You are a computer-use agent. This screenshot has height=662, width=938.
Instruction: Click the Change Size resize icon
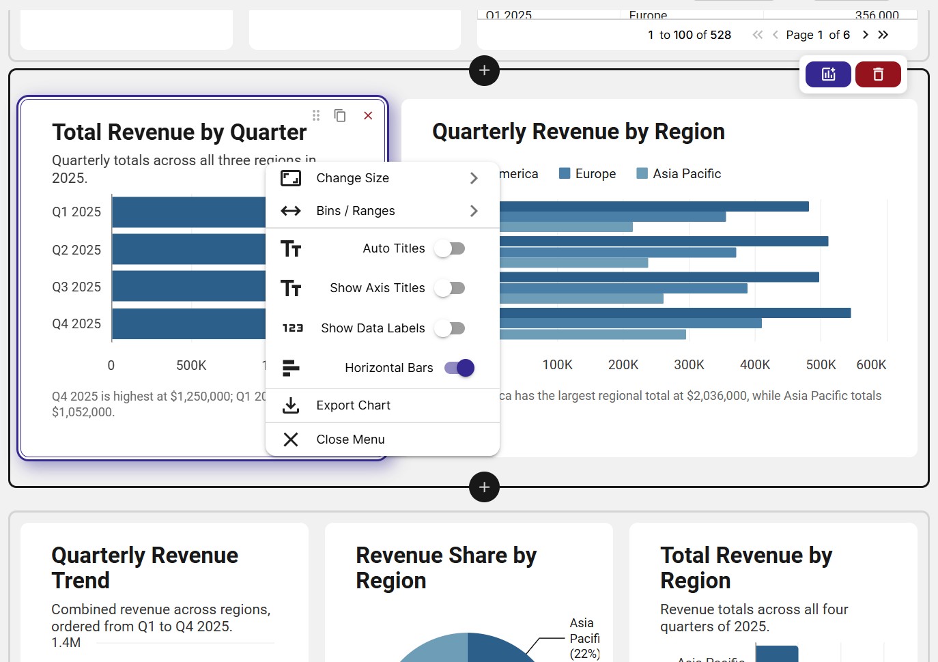pos(291,178)
